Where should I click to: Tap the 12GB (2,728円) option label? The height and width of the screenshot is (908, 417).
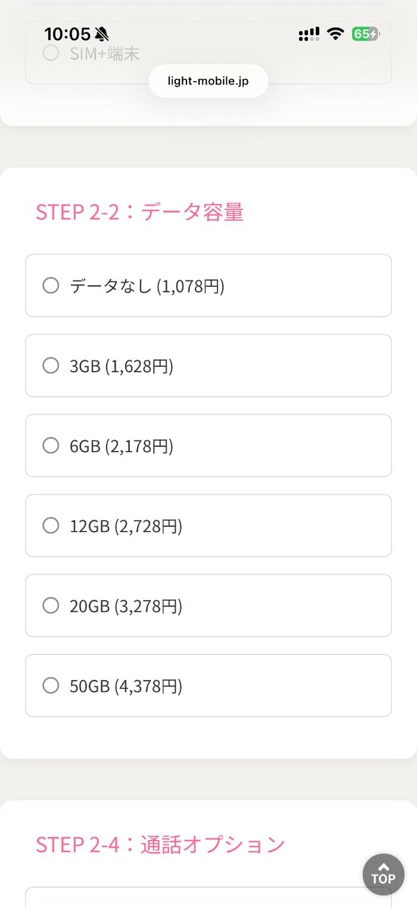coord(126,526)
